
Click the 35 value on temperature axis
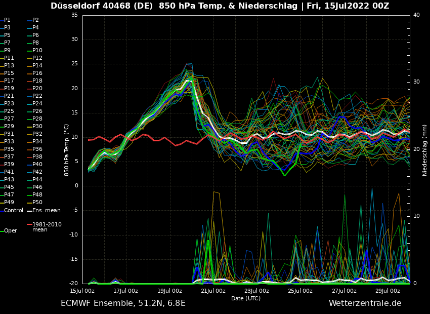tap(74, 15)
